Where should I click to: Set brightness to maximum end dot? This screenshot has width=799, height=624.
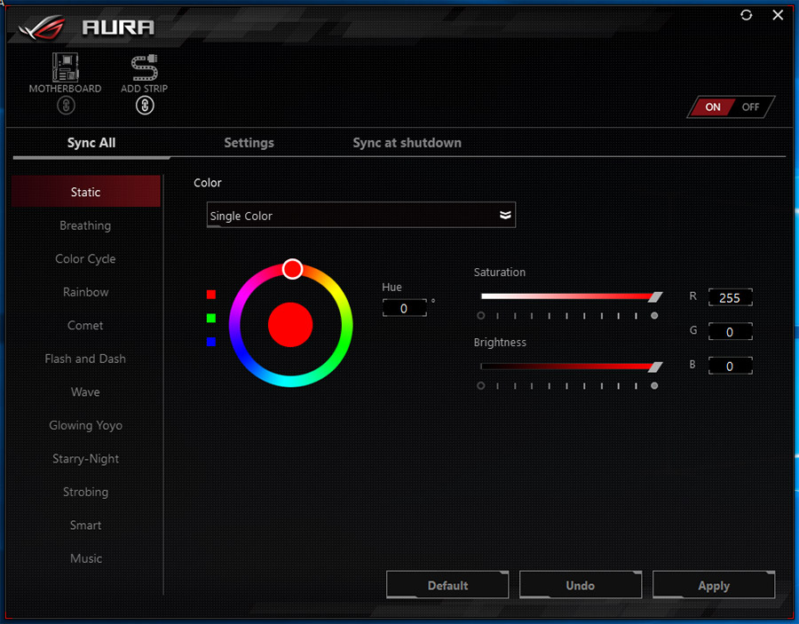[654, 385]
